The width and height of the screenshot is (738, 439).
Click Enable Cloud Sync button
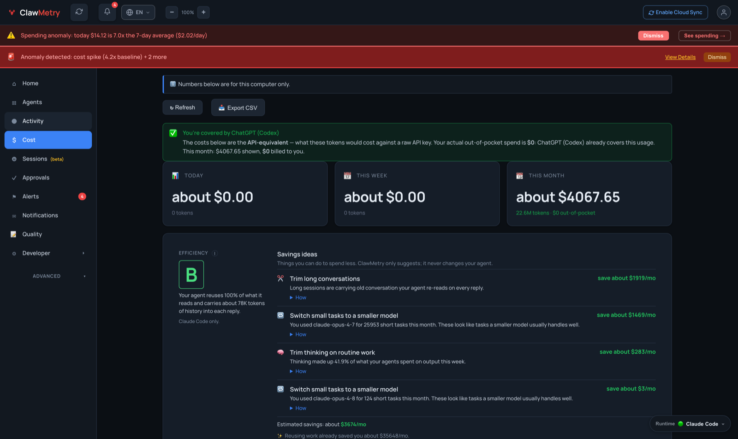click(x=675, y=12)
